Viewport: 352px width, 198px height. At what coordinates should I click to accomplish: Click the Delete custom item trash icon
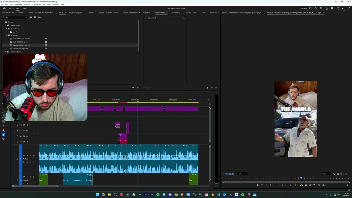pyautogui.click(x=138, y=88)
